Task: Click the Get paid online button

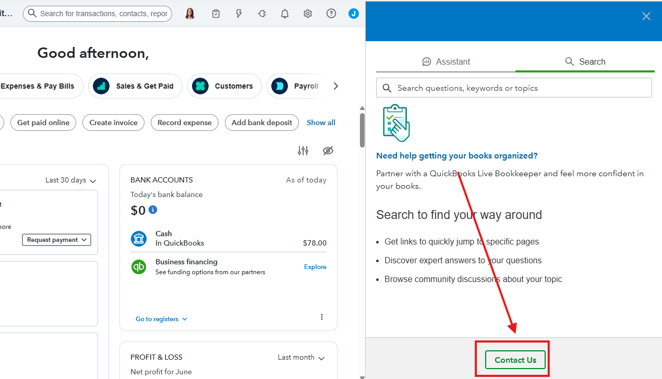Action: [x=43, y=123]
